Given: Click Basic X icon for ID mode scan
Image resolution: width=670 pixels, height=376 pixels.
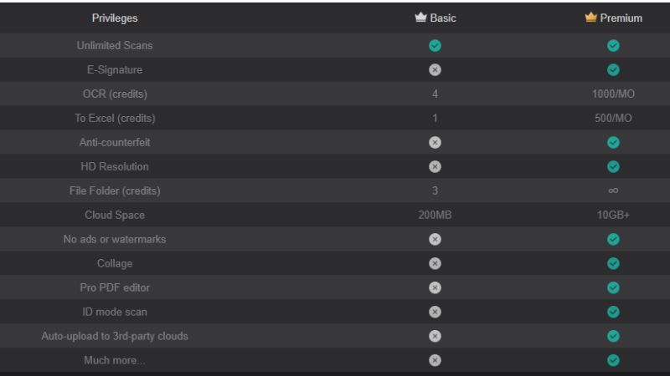Looking at the screenshot, I should 435,312.
